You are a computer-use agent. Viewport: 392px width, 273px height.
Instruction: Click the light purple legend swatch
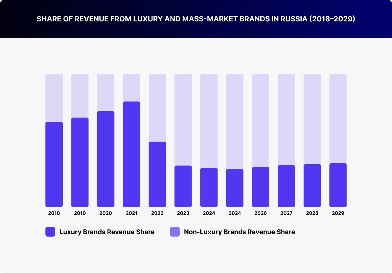(x=175, y=232)
